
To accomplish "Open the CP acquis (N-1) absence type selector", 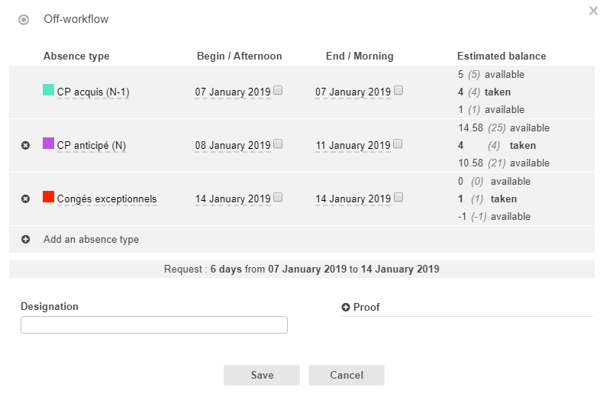I will coord(93,92).
